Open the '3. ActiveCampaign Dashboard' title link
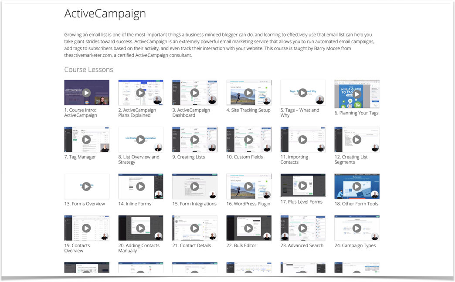Screen dimensions: 455x282 pyautogui.click(x=191, y=113)
